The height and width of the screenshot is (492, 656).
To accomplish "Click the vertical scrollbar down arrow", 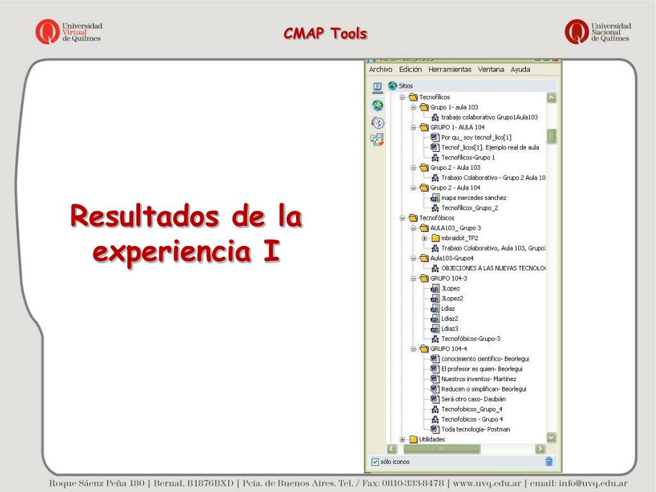I will (552, 438).
